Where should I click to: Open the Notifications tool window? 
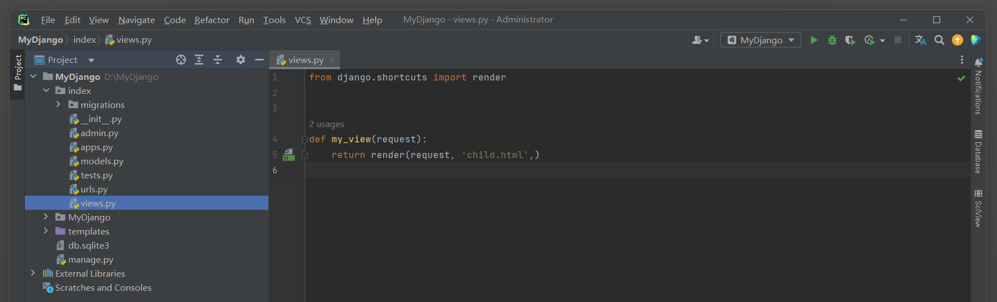click(x=978, y=86)
